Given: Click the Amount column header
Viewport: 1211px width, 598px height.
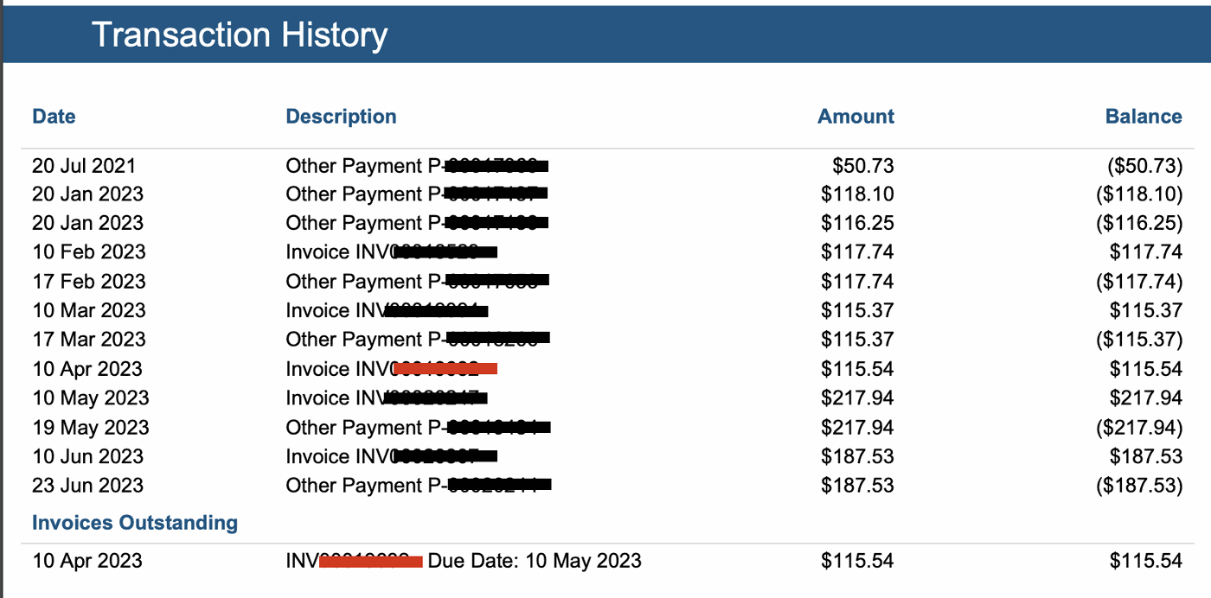Looking at the screenshot, I should pos(856,117).
